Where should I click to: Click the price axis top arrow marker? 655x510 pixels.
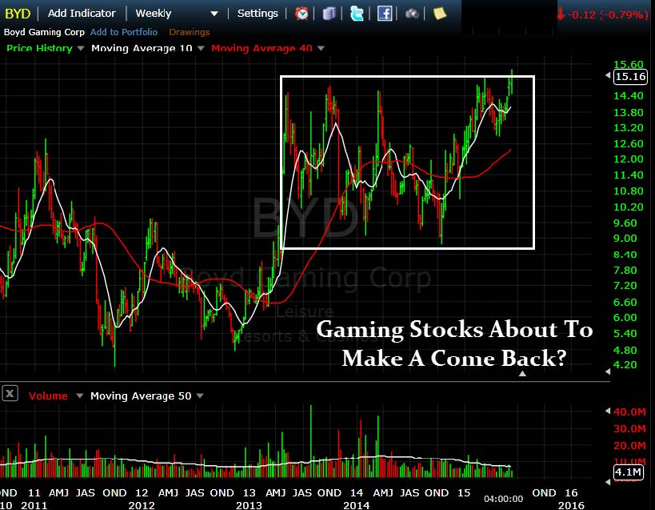click(608, 75)
